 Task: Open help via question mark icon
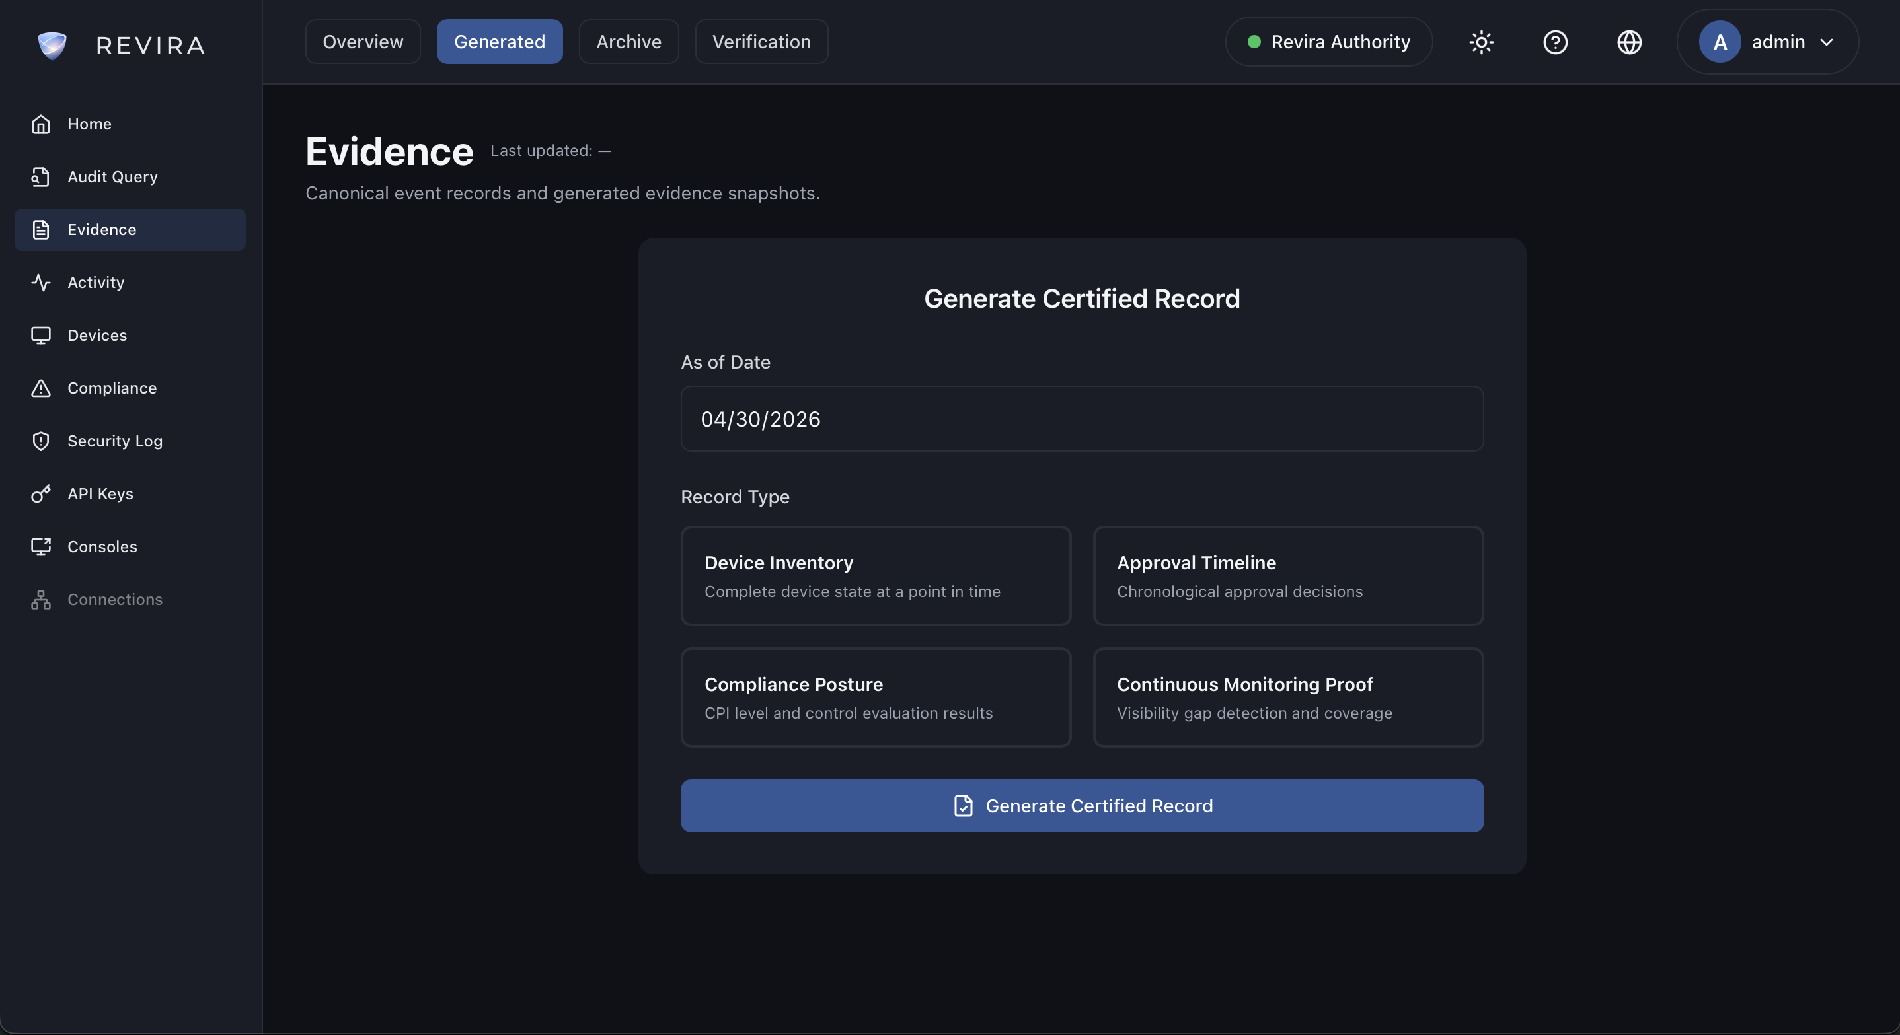coord(1556,42)
